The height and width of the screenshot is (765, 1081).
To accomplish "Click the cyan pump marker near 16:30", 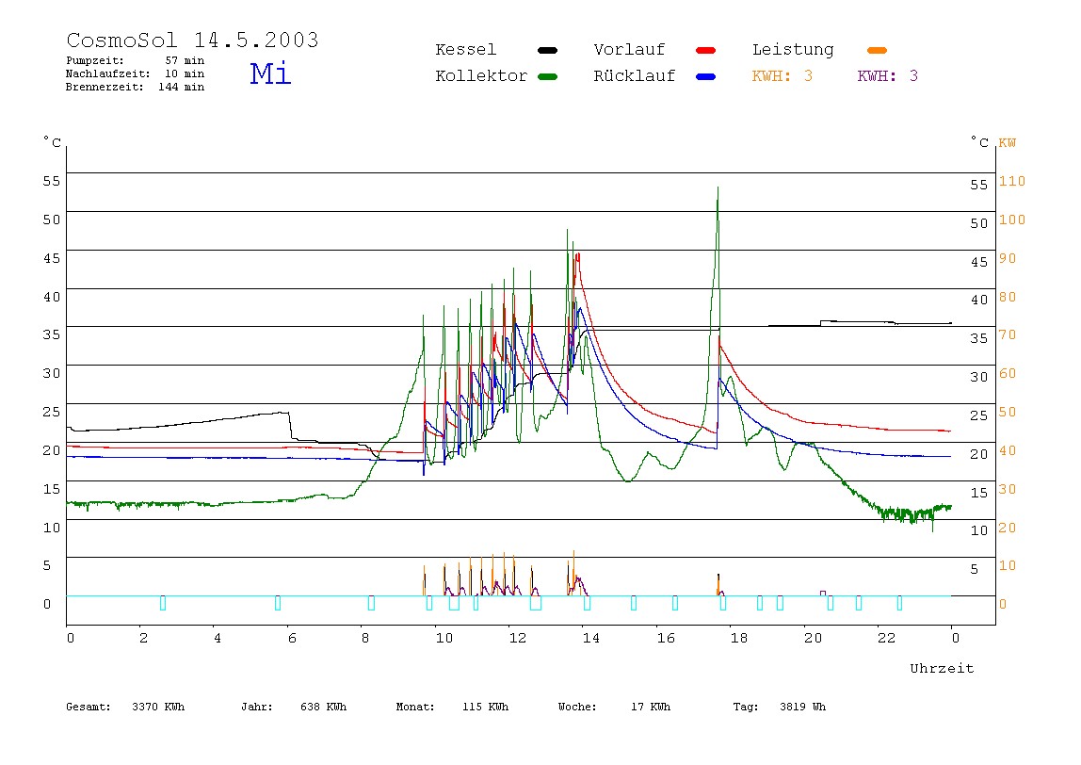I will tap(675, 603).
